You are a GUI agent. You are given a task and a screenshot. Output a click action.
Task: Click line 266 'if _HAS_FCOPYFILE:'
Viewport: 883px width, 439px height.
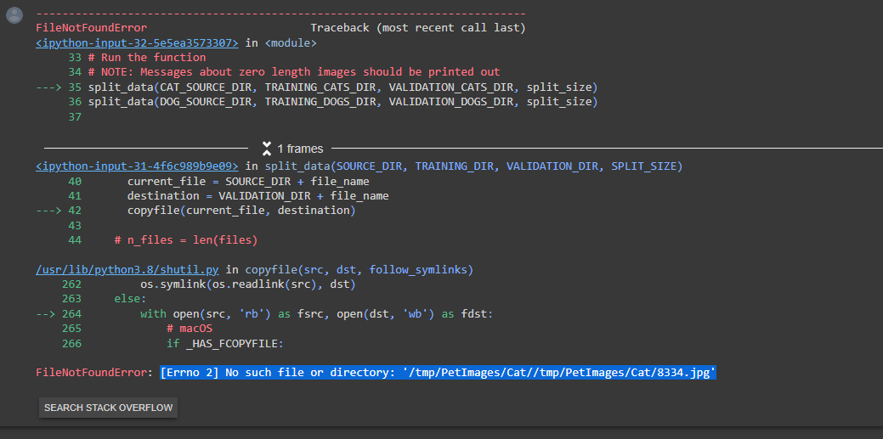pos(224,343)
